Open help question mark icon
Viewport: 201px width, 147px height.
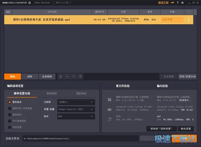178,3
